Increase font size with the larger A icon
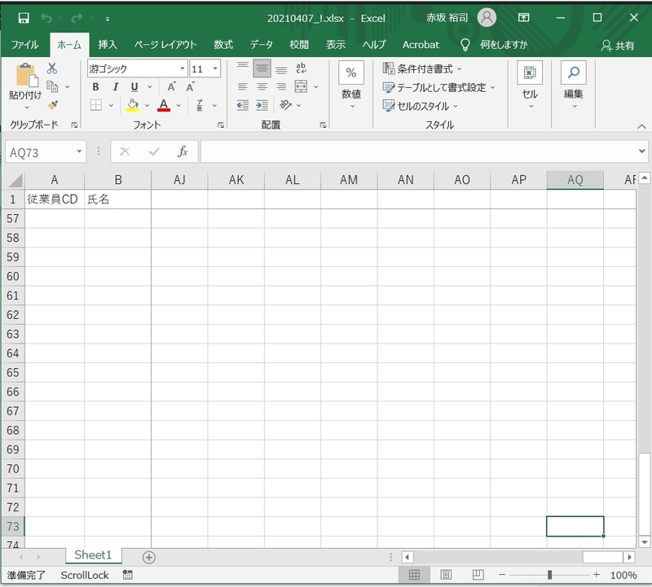Viewport: 652px width, 587px height. 171,87
